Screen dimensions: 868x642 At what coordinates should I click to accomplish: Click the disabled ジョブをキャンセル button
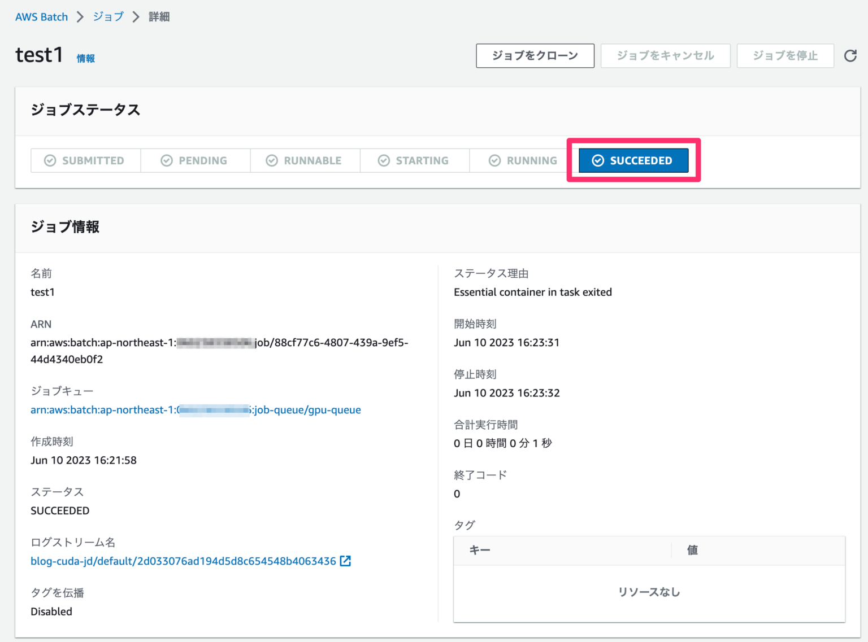coord(665,55)
